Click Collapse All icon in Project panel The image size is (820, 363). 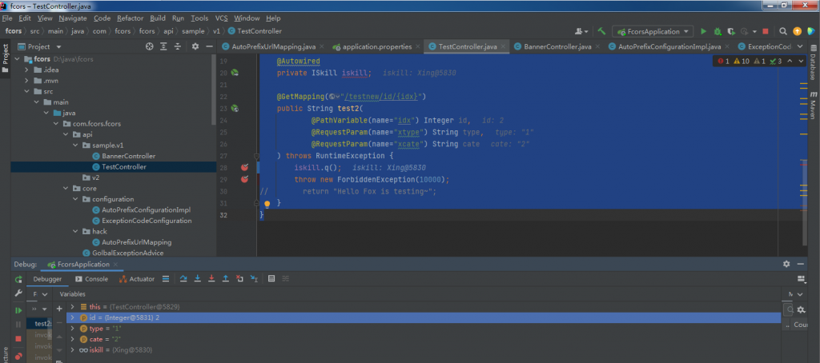point(178,46)
